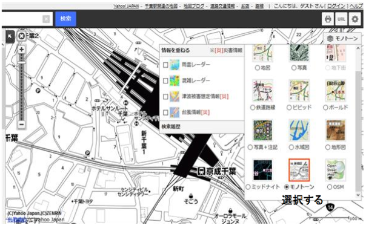Click the 千葉トヨタ map label

pyautogui.click(x=83, y=201)
